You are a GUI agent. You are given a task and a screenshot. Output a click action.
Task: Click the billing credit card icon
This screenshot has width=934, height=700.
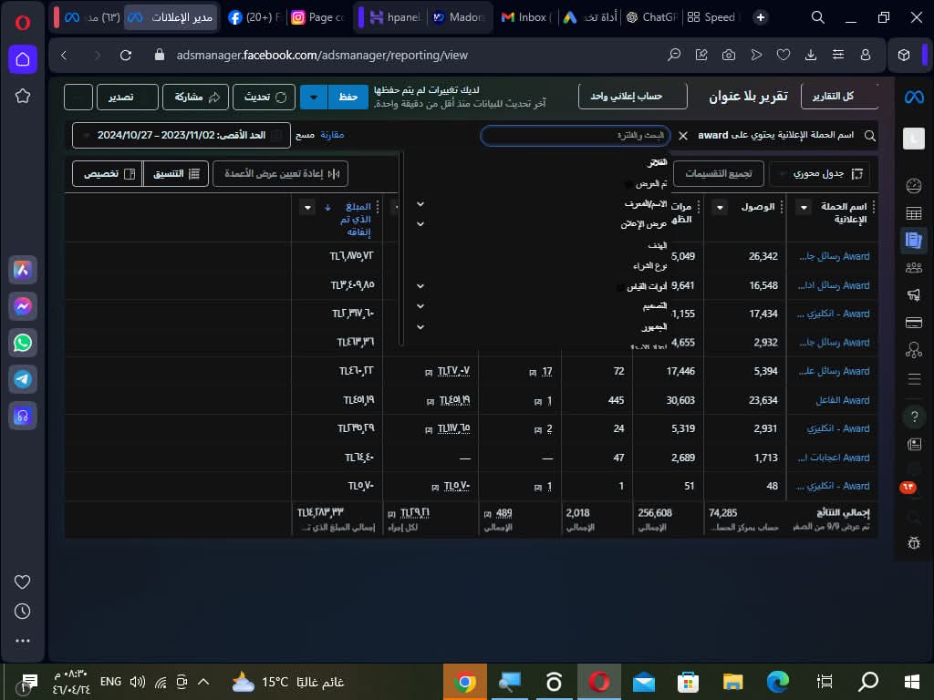point(913,323)
